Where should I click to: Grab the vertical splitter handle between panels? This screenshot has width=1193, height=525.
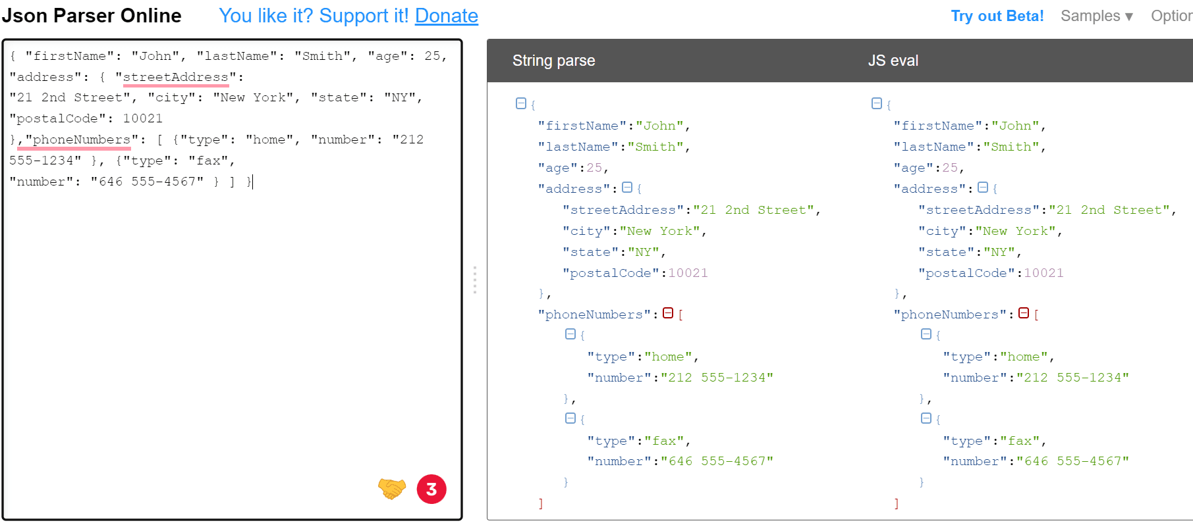pyautogui.click(x=474, y=280)
